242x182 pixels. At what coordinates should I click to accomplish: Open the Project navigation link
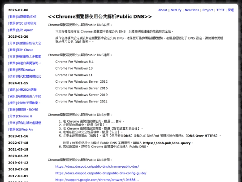tap(207, 10)
